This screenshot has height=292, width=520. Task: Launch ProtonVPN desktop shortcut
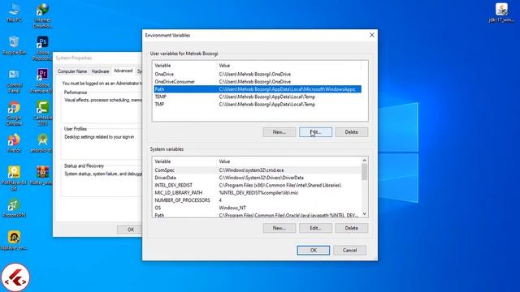point(14,208)
